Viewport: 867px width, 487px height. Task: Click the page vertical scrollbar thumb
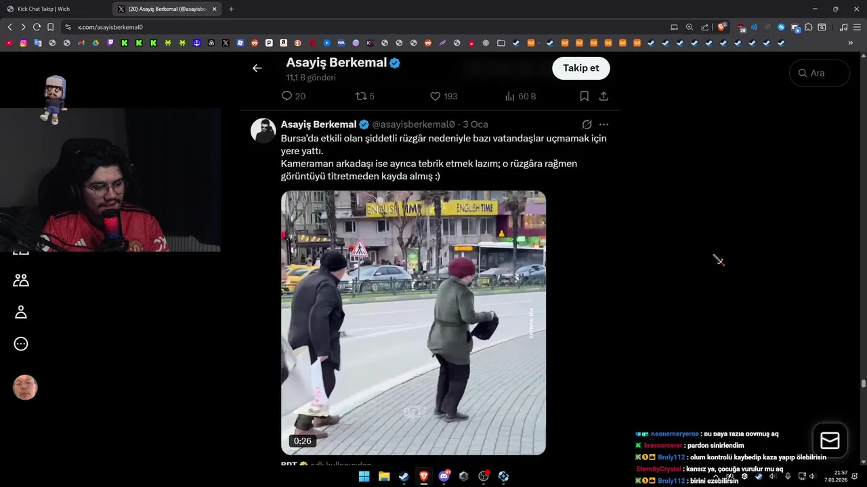coord(864,384)
